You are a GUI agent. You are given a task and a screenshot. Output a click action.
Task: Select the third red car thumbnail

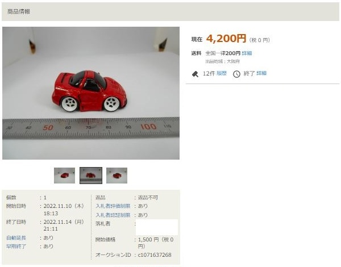117,176
